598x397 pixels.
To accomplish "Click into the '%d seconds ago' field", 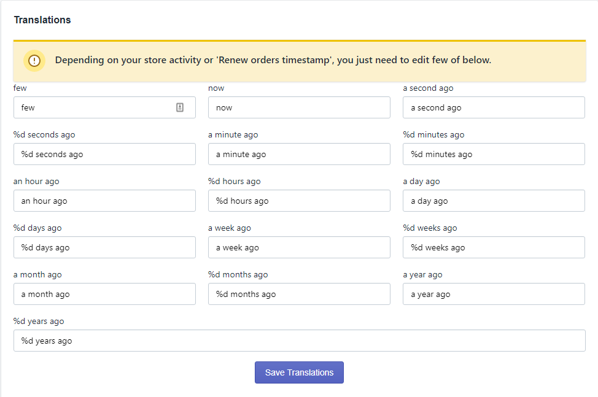I will [104, 154].
